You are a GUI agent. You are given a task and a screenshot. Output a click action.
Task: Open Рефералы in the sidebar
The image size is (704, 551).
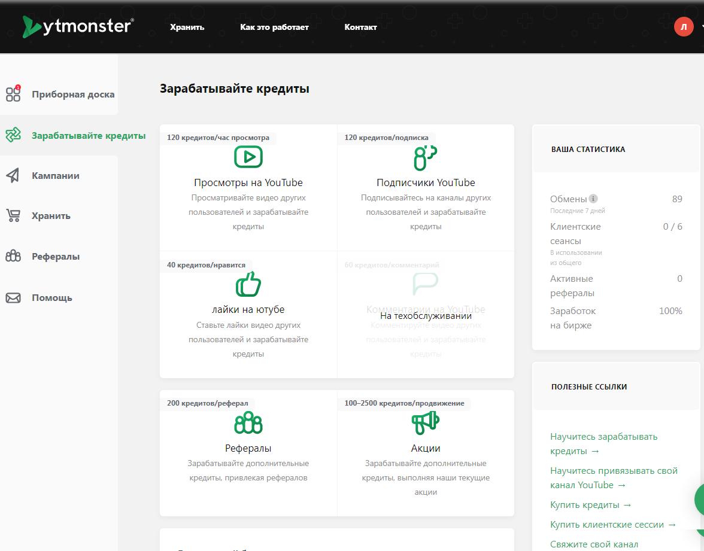coord(56,257)
